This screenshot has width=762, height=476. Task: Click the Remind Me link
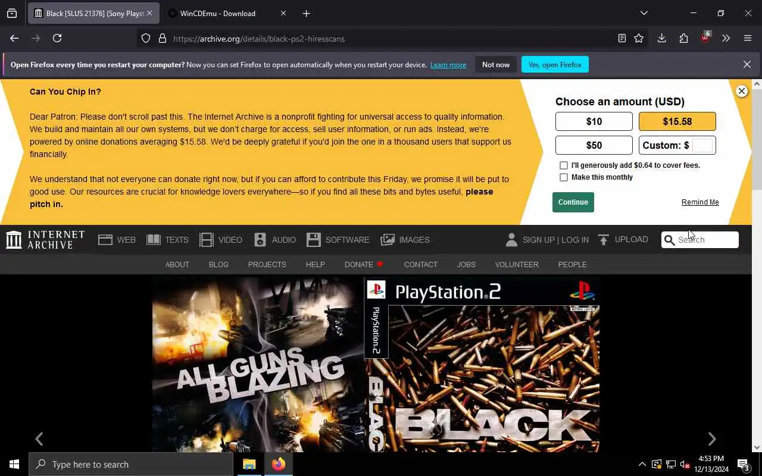click(x=700, y=202)
